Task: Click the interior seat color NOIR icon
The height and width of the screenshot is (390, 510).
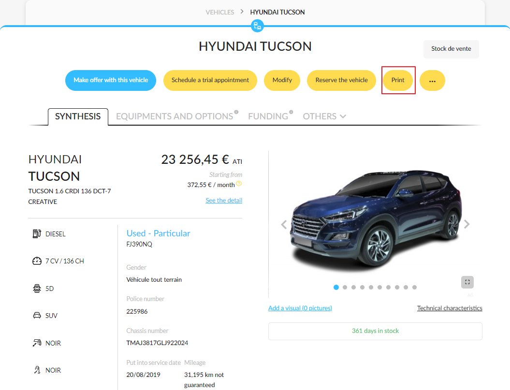Action: [37, 370]
